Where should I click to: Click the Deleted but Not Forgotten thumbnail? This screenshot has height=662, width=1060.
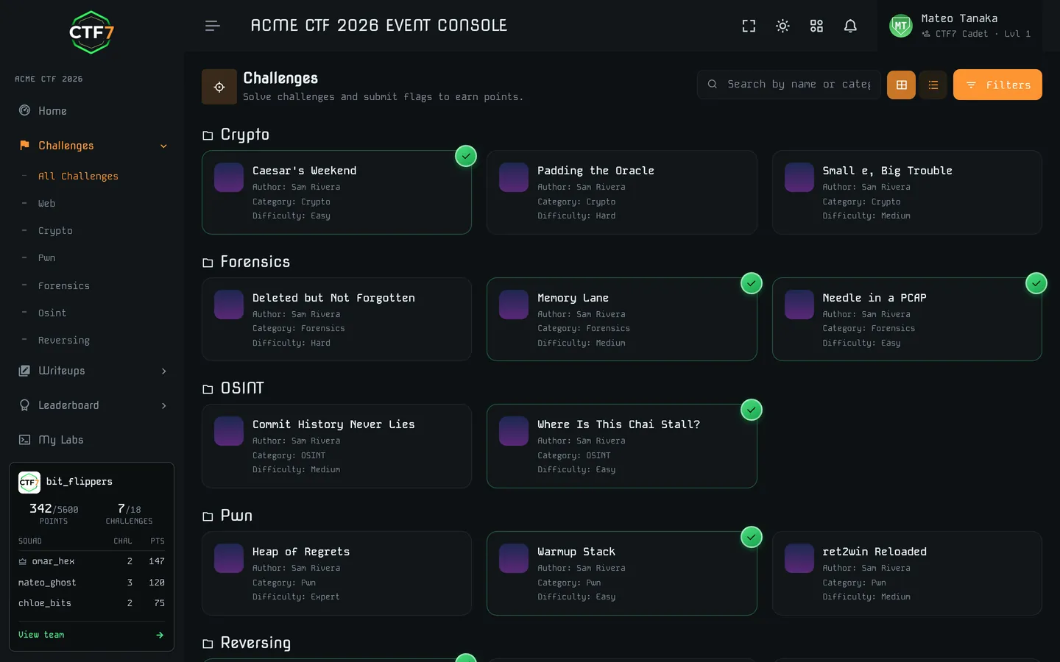[229, 305]
